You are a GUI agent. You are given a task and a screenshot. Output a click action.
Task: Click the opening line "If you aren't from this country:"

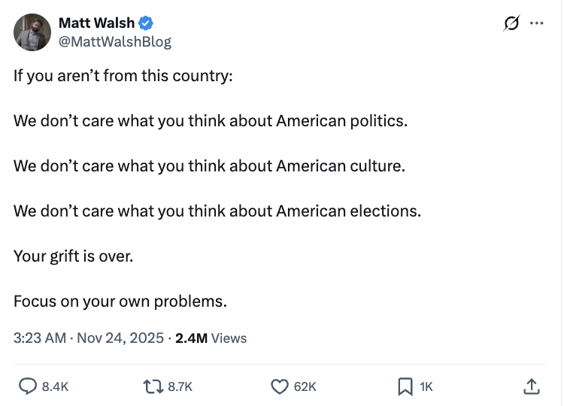point(123,76)
